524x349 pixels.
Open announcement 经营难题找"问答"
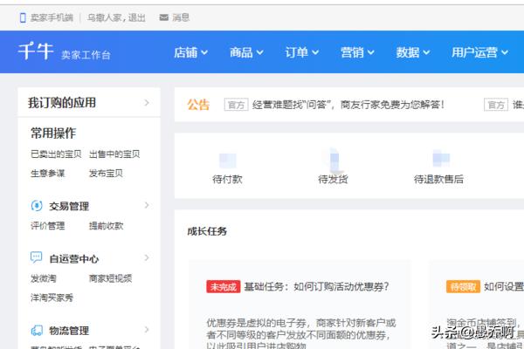pos(348,105)
